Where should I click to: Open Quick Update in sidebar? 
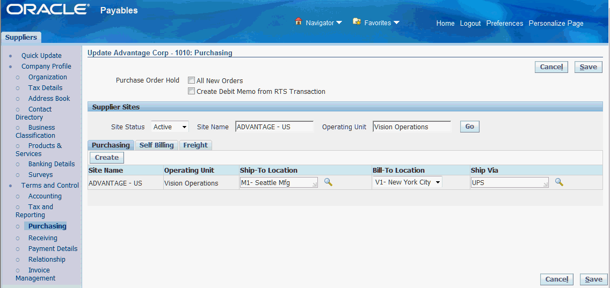pos(41,56)
